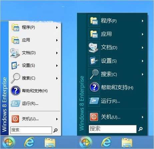Expand 文档(D) submenu arrow in dark menu
The width and height of the screenshot is (154, 149).
point(143,47)
